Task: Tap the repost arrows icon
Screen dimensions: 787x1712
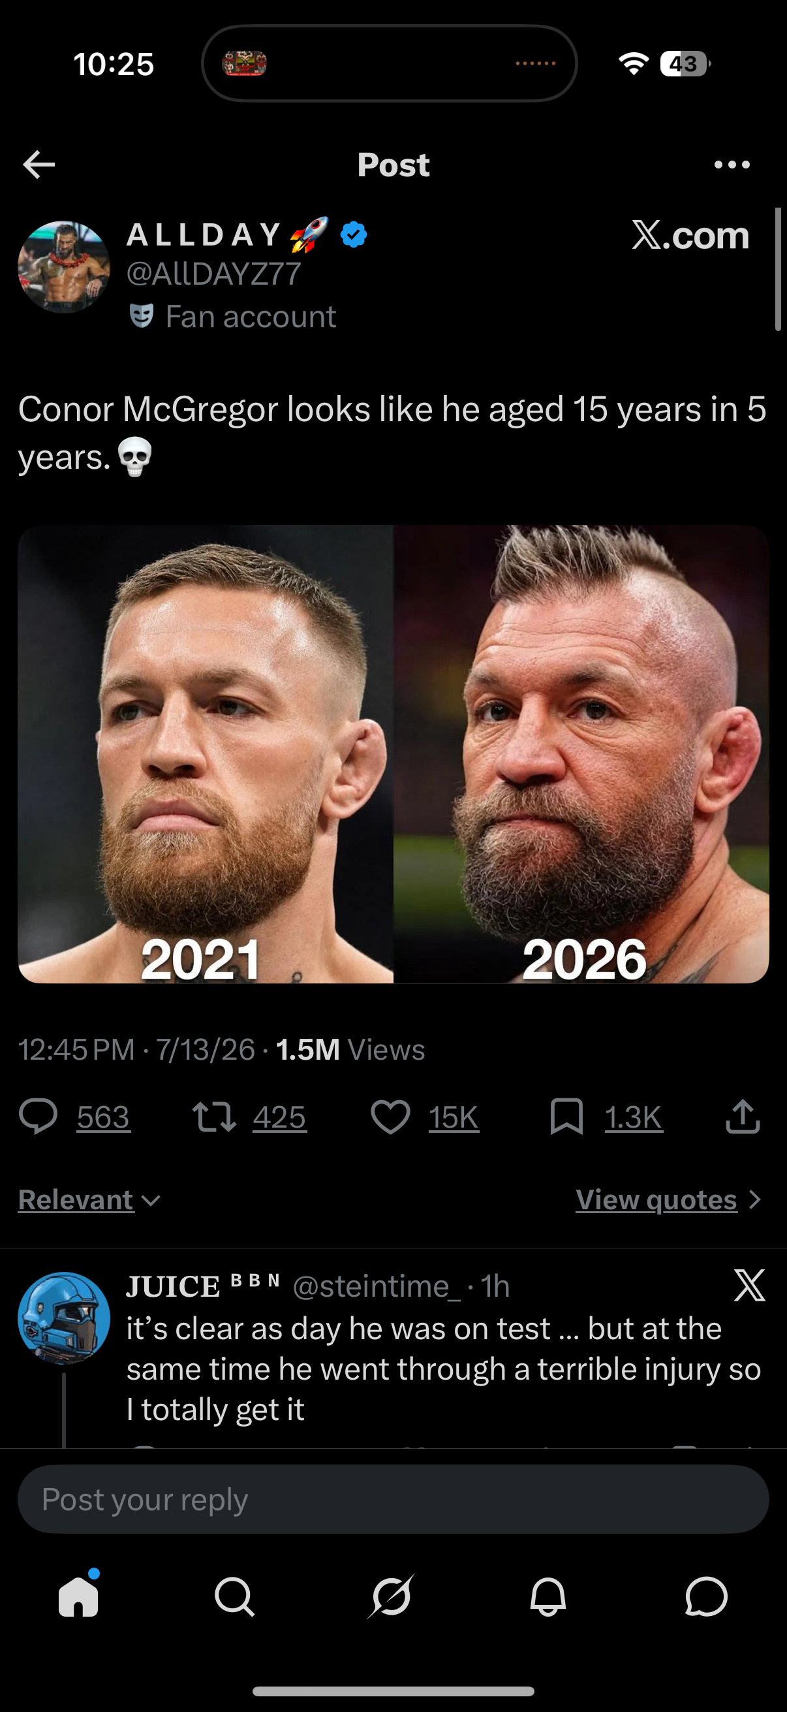Action: coord(214,1117)
